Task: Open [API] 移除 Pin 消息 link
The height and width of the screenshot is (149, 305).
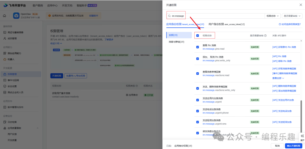Action: point(282,61)
